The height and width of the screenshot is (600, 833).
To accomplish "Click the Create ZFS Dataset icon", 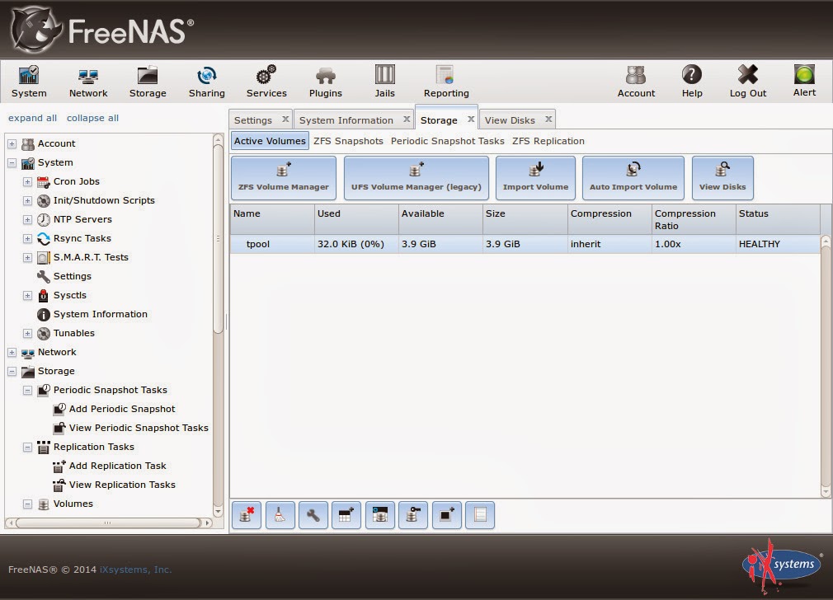I will 346,515.
